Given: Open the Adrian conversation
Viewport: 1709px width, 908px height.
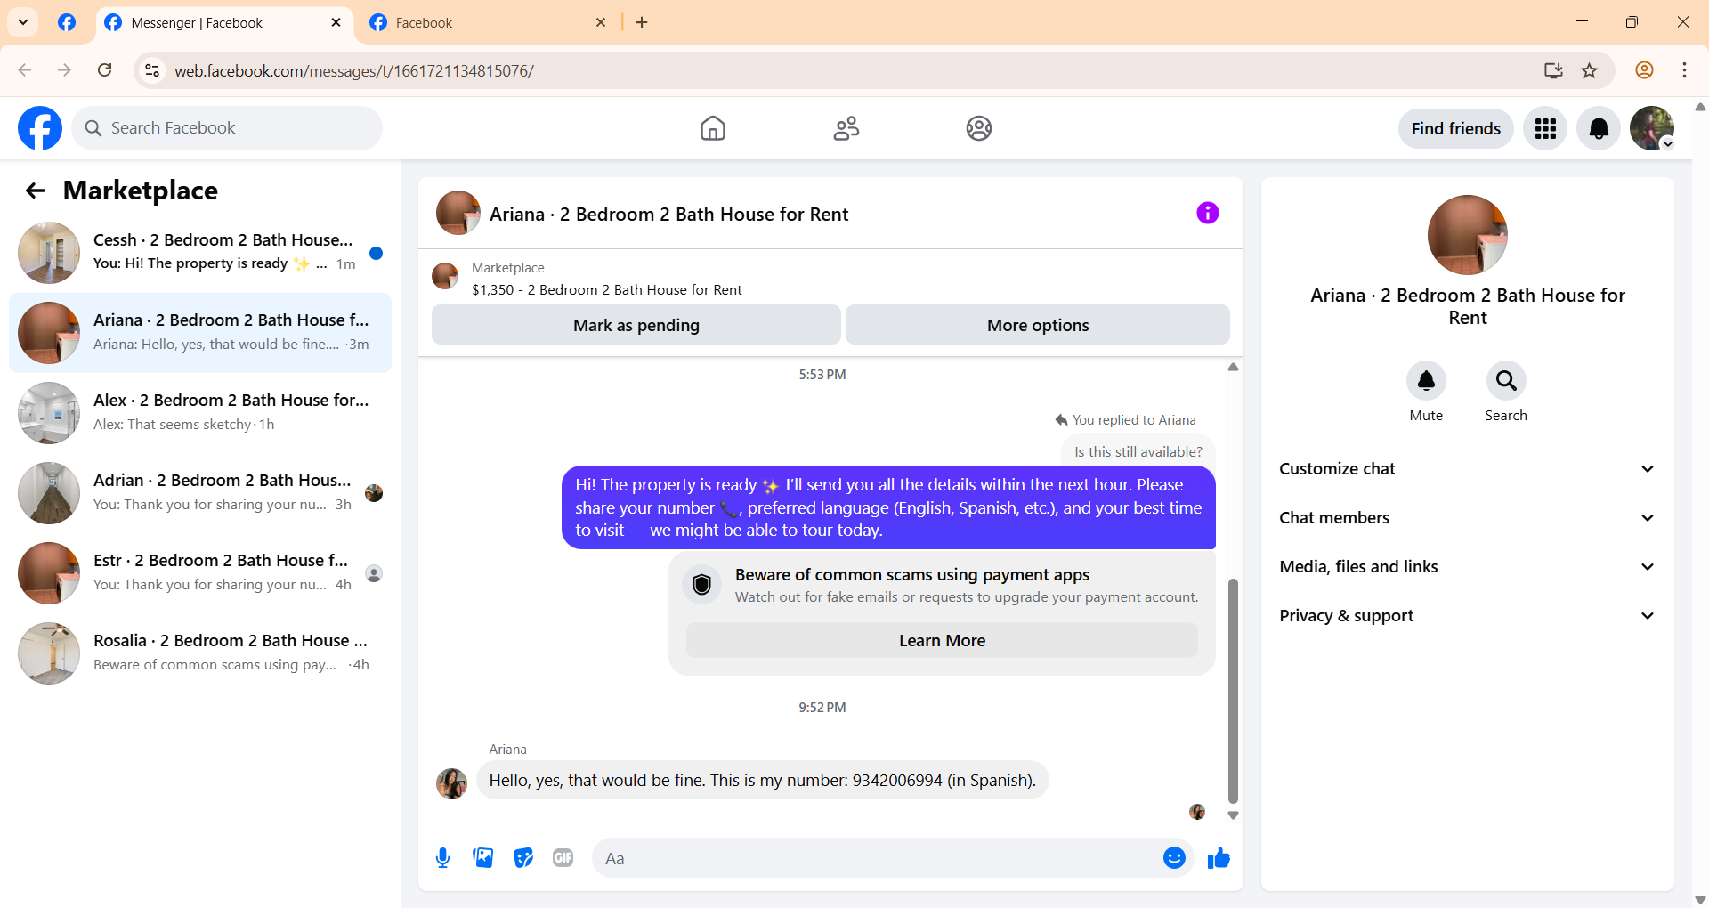Looking at the screenshot, I should click(x=200, y=493).
